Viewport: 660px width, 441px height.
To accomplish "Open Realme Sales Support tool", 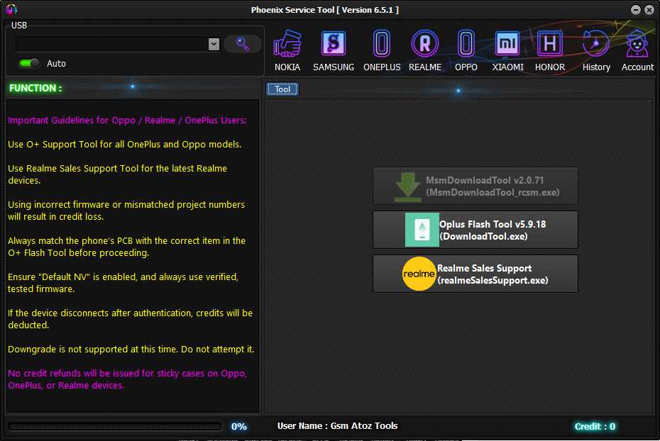I will tap(475, 273).
